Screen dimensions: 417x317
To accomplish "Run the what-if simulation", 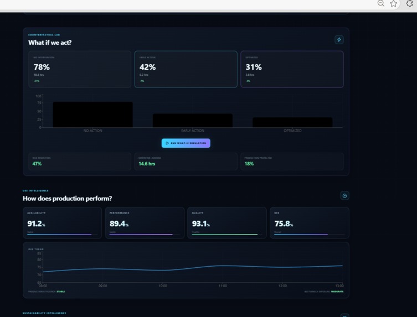I will (186, 143).
